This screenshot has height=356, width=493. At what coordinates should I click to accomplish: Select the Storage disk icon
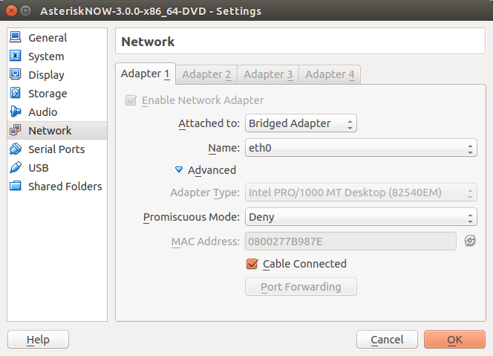(x=16, y=93)
